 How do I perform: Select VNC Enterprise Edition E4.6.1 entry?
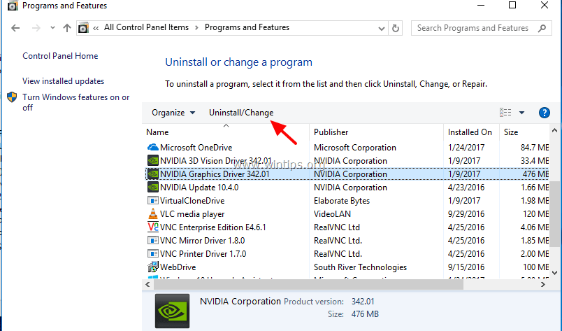tap(213, 227)
